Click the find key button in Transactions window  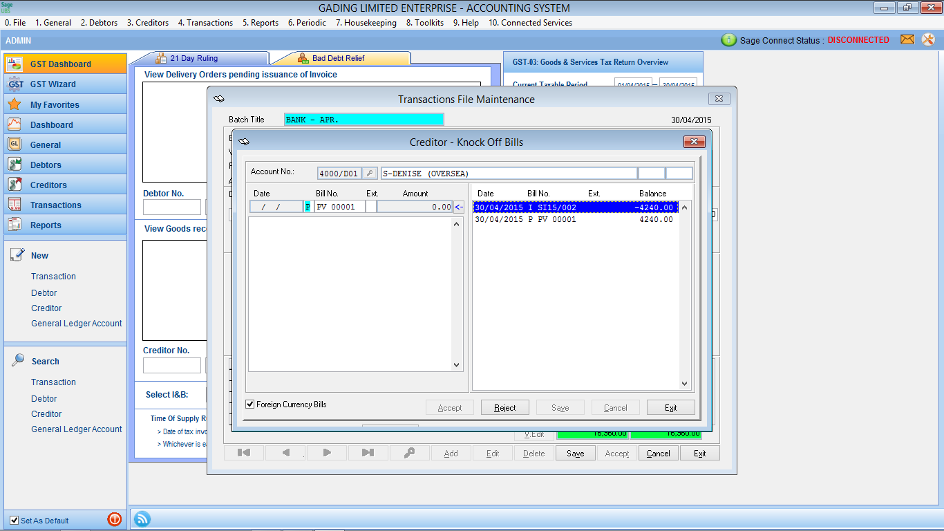pyautogui.click(x=409, y=453)
